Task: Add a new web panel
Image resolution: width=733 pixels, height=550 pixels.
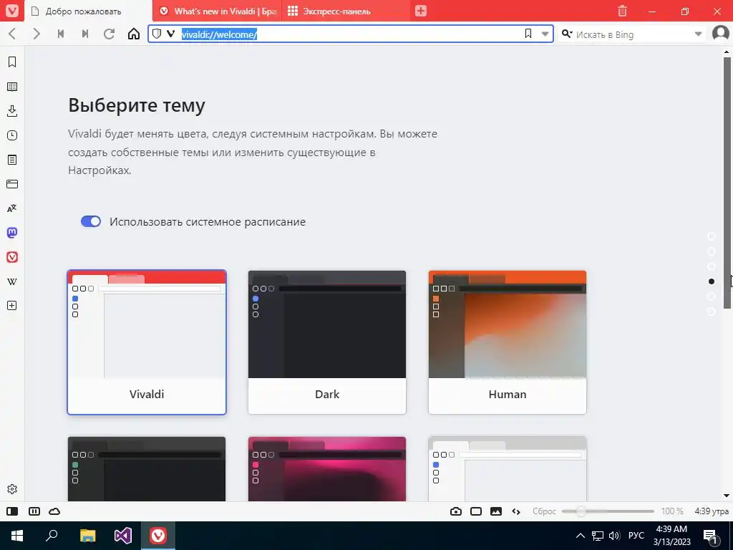Action: 12,305
